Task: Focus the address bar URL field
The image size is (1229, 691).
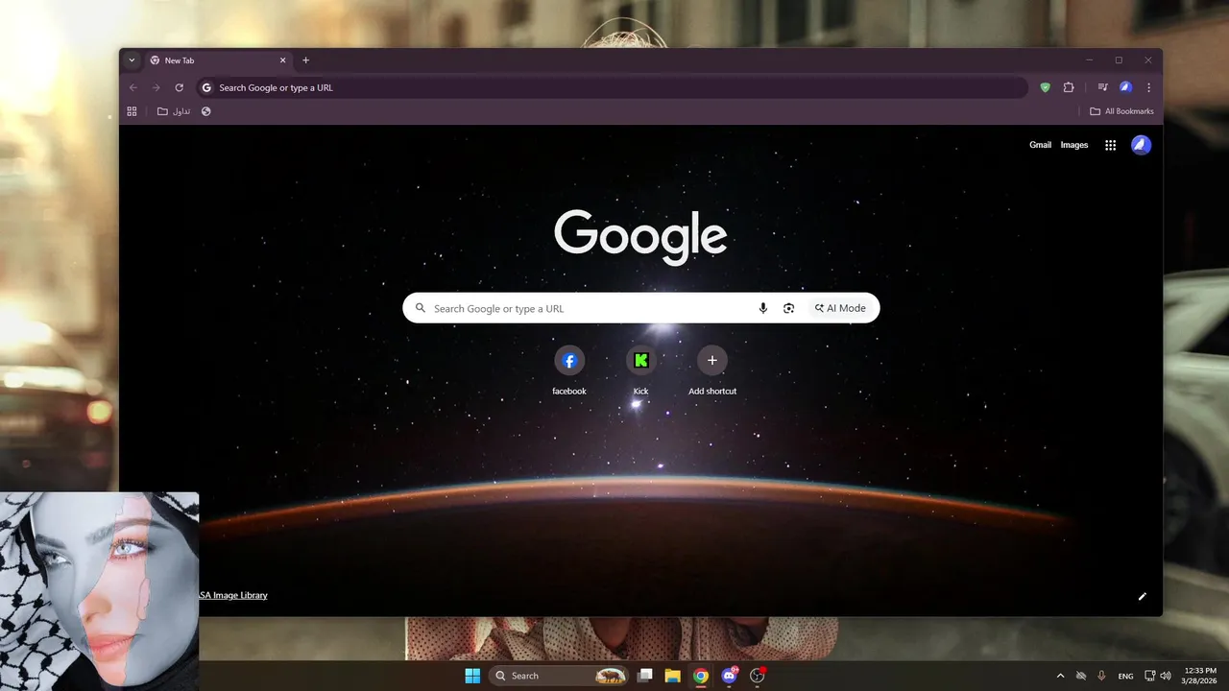Action: [x=613, y=87]
